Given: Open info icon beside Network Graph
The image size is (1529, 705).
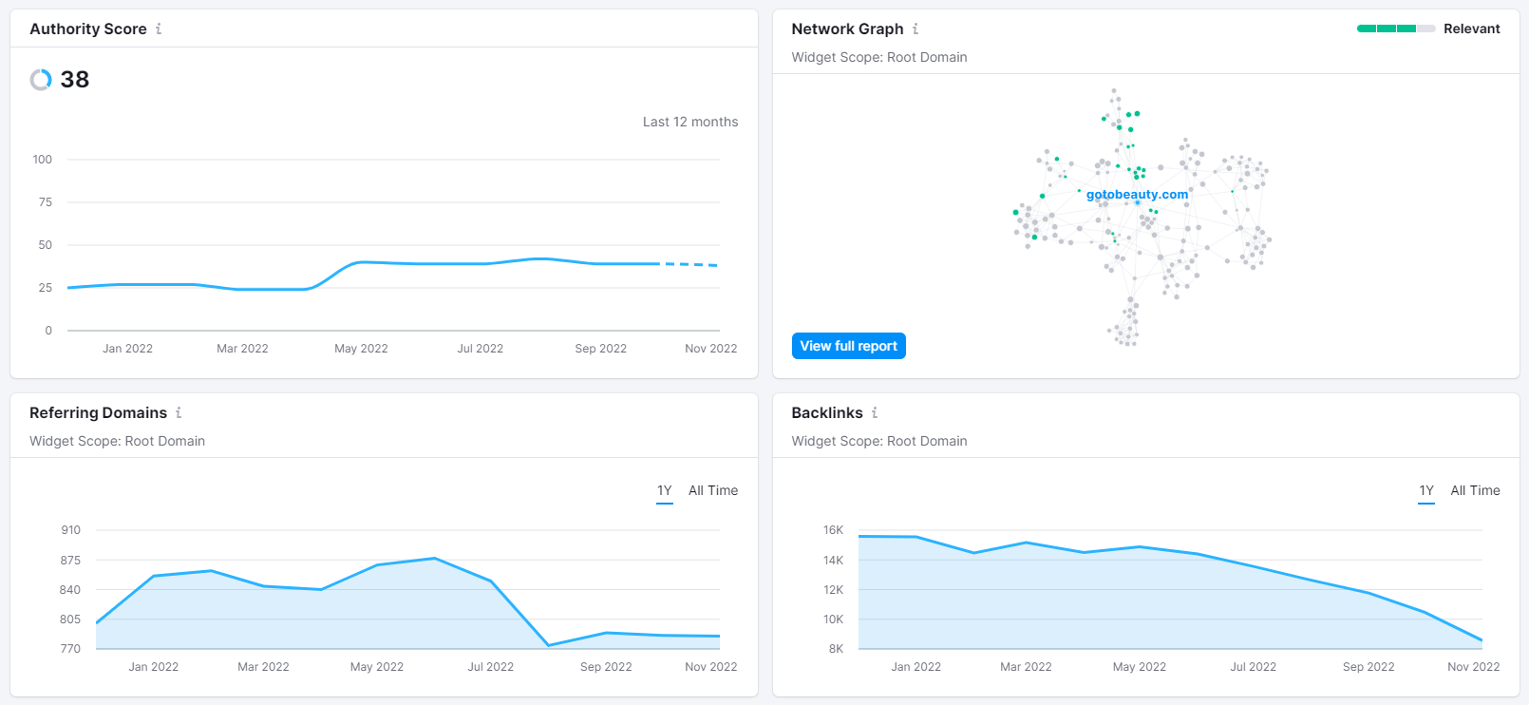Looking at the screenshot, I should click(x=916, y=29).
